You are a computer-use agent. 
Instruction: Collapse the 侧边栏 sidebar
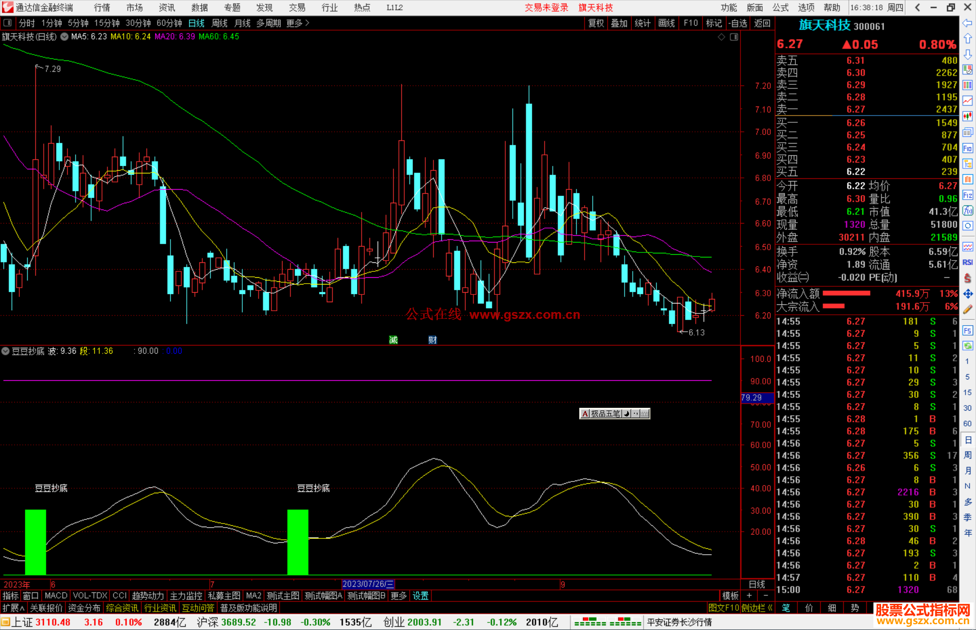(x=757, y=608)
